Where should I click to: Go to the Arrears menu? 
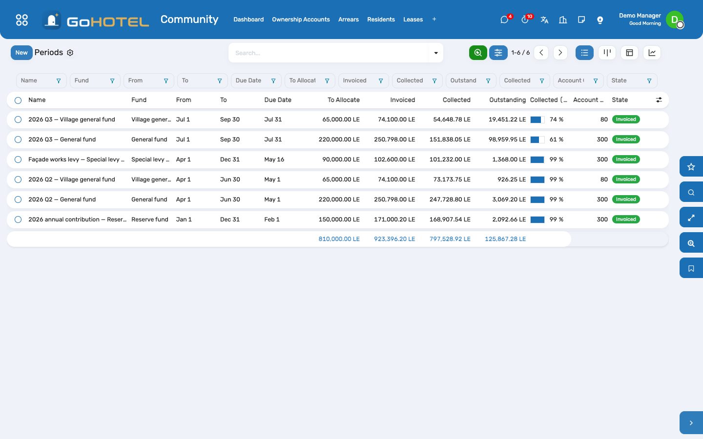349,20
